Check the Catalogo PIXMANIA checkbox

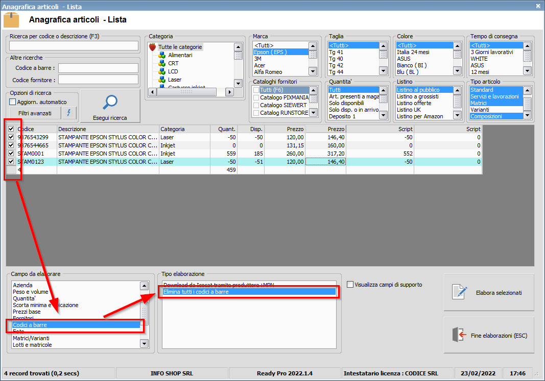[x=256, y=97]
